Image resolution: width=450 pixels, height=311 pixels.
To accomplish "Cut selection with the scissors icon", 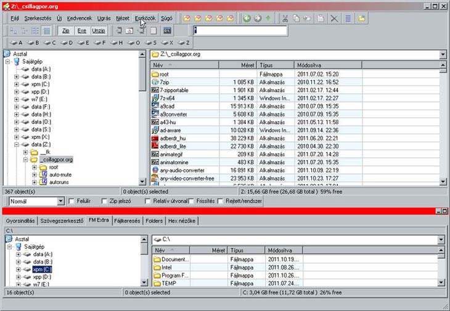I will tap(285, 19).
